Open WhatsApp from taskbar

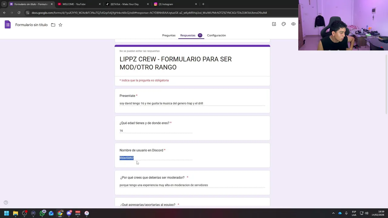point(42,213)
